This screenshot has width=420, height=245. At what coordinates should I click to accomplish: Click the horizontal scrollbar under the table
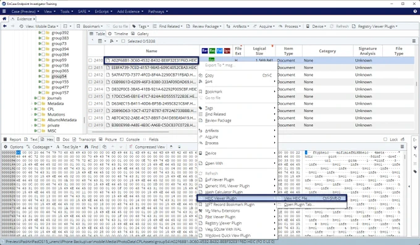pyautogui.click(x=130, y=132)
